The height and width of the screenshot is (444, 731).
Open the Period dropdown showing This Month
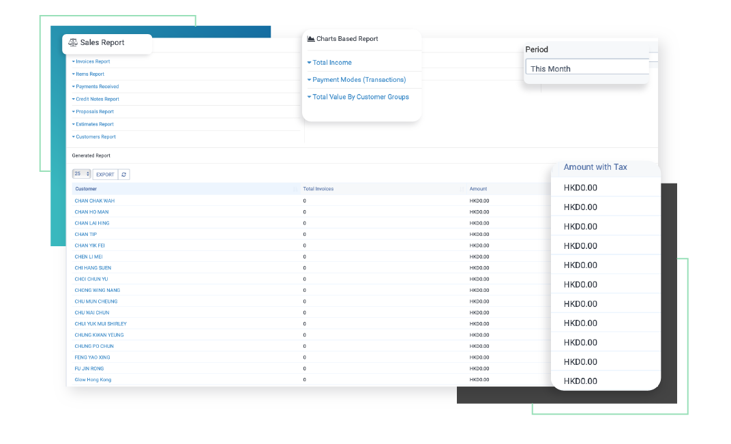586,68
